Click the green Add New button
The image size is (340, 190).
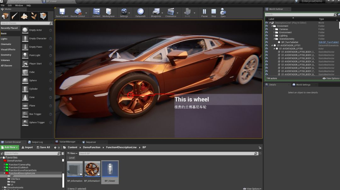(x=10, y=147)
